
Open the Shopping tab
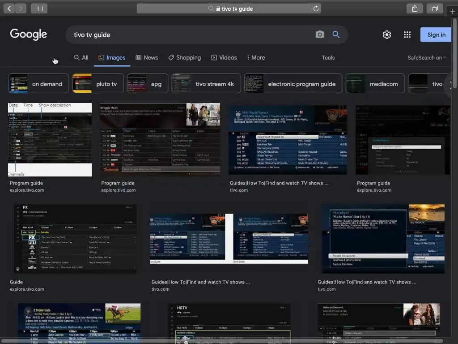185,58
